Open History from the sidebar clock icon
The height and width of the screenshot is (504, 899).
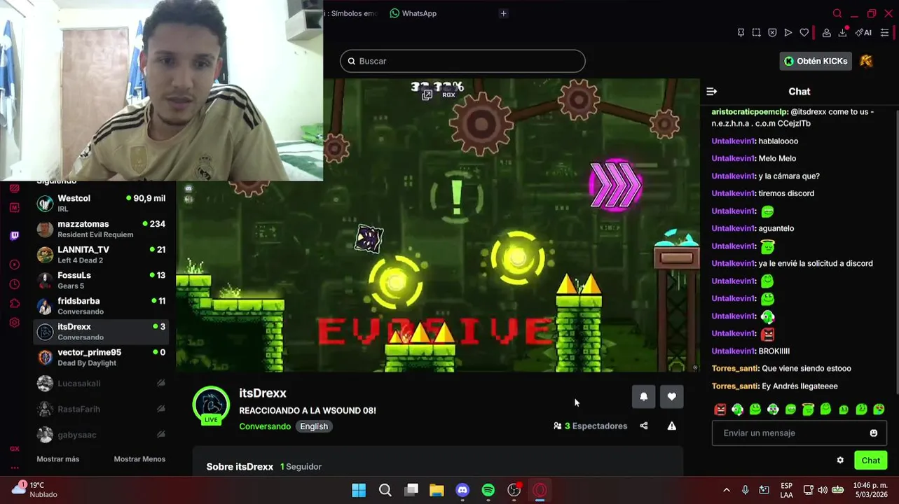click(15, 284)
